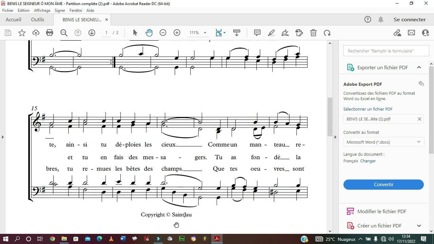Send file by email envelope icon

pos(411,33)
